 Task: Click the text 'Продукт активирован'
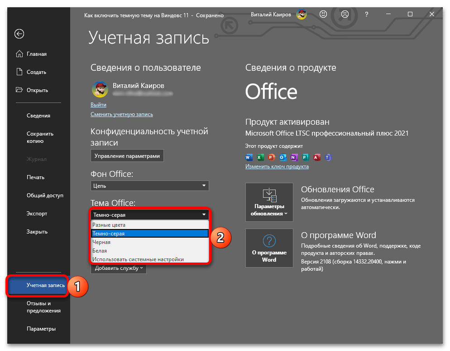(287, 122)
